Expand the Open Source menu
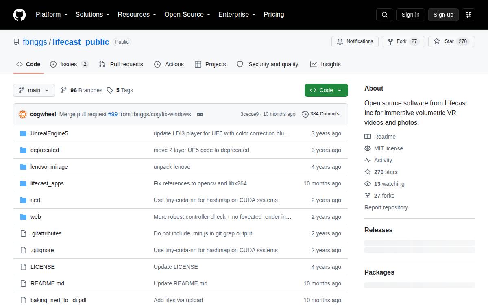This screenshot has width=488, height=305. click(x=187, y=14)
